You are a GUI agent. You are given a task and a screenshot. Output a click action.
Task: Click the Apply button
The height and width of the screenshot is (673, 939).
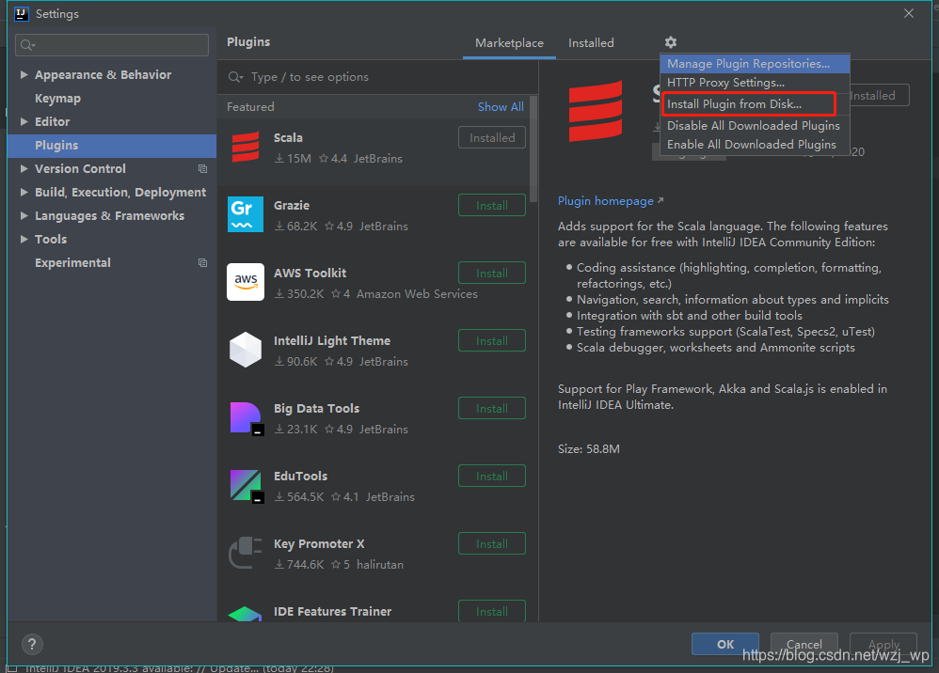pos(883,644)
